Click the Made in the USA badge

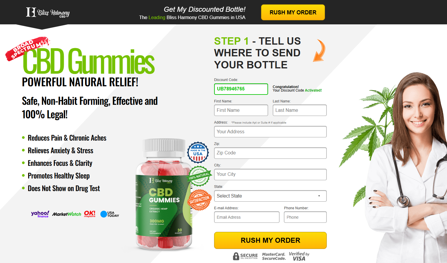coord(198,152)
